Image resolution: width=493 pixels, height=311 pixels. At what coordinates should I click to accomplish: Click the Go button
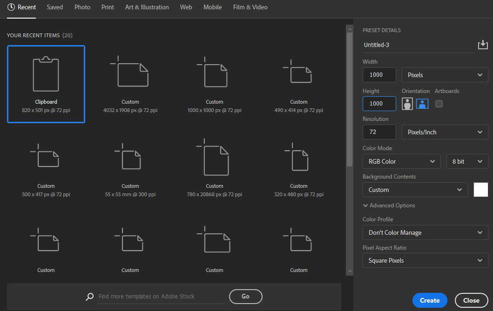pos(245,297)
